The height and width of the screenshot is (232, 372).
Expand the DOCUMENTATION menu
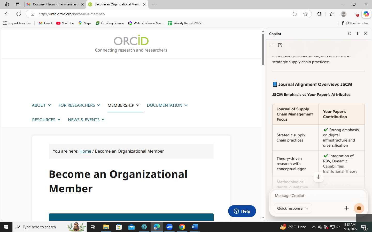(167, 105)
